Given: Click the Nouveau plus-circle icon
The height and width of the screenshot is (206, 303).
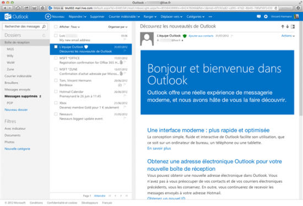Looking at the screenshot, I should [x=48, y=17].
